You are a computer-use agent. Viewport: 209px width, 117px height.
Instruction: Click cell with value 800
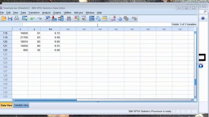pyautogui.click(x=20, y=50)
